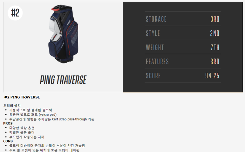The image size is (245, 152).
Task: Click bullet '기능적으로 잘 설계된 골프백'
Action: [31, 110]
